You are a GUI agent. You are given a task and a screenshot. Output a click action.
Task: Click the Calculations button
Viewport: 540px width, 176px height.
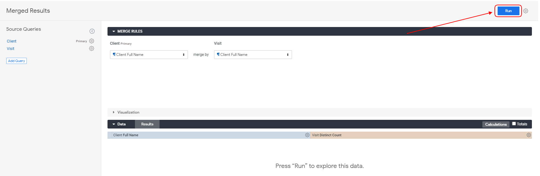point(496,124)
